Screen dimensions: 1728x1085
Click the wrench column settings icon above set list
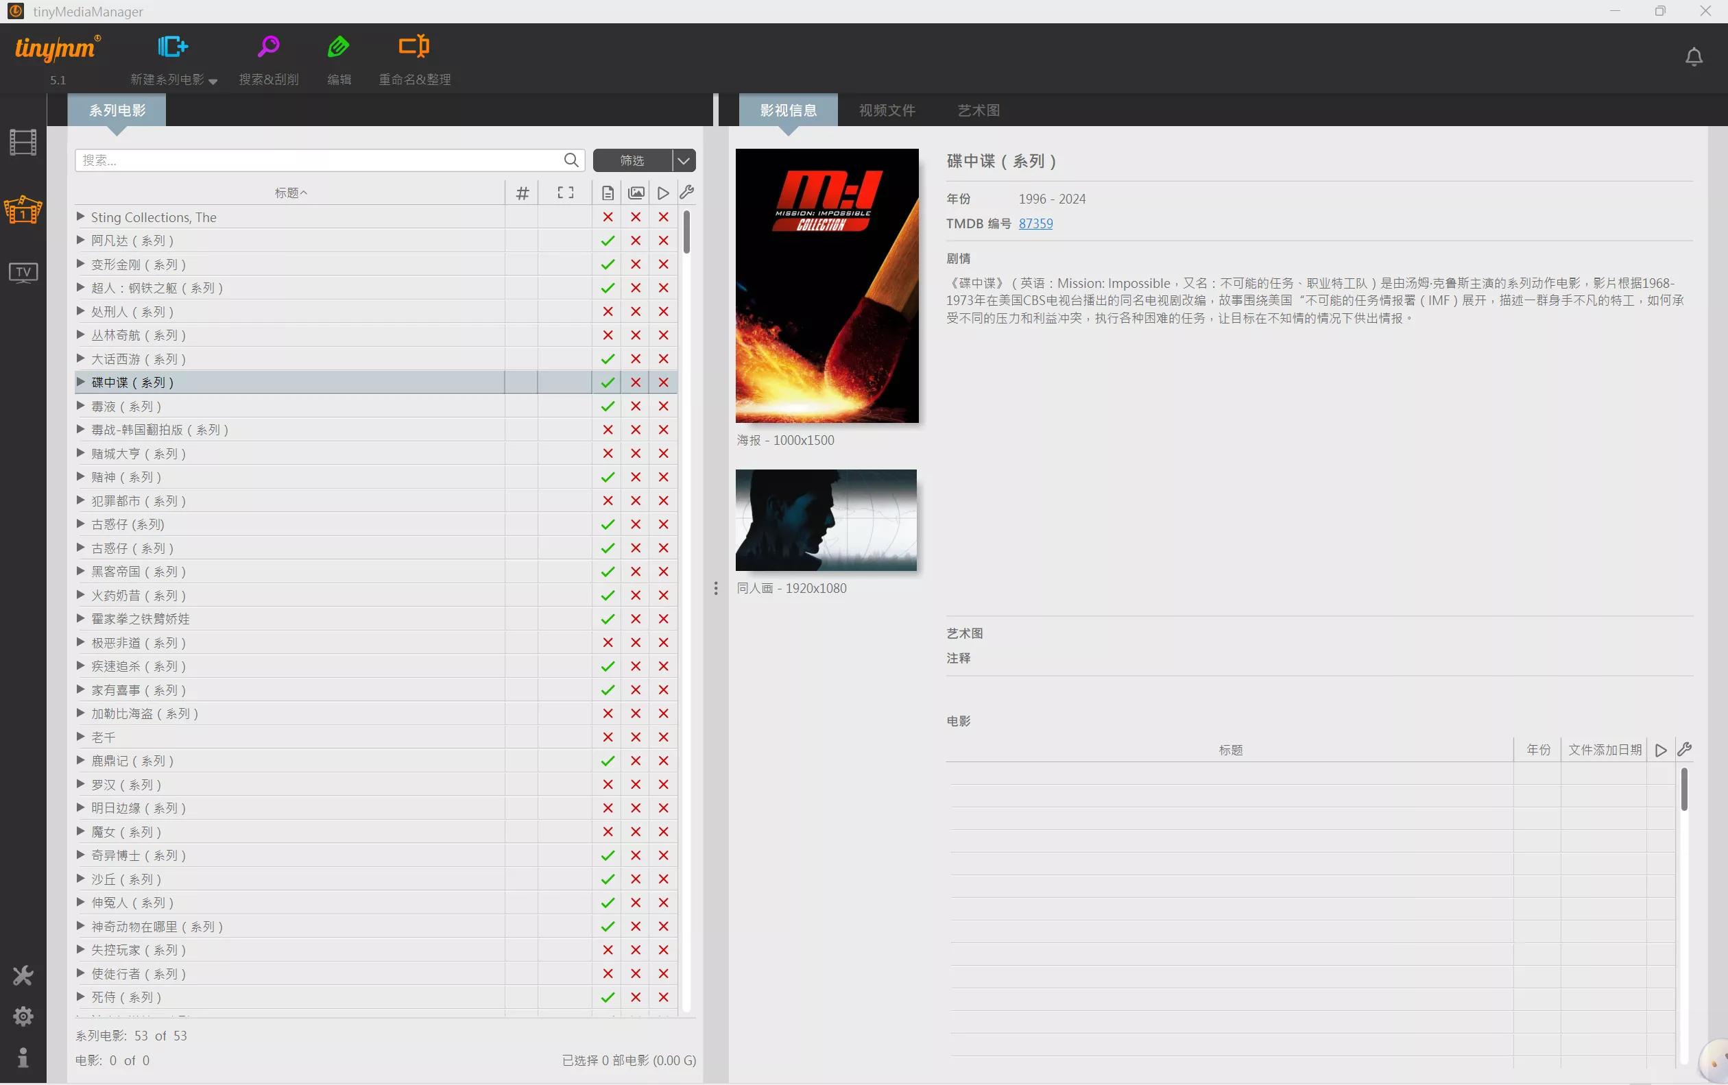[687, 192]
